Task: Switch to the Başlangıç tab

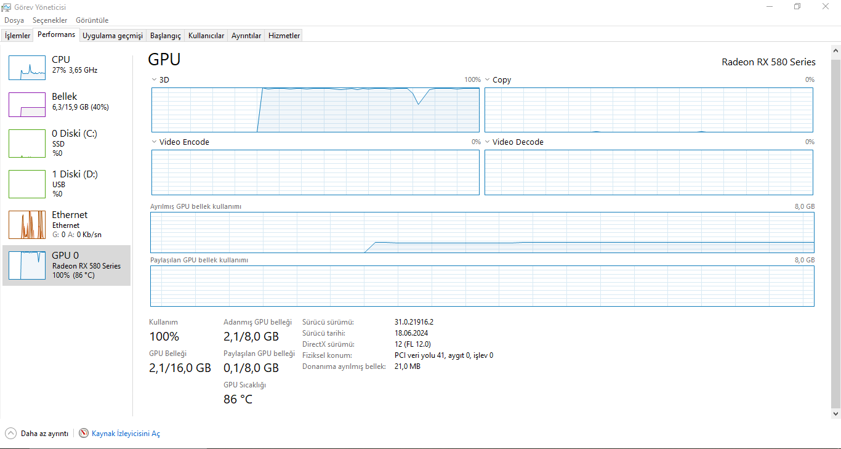Action: coord(166,36)
